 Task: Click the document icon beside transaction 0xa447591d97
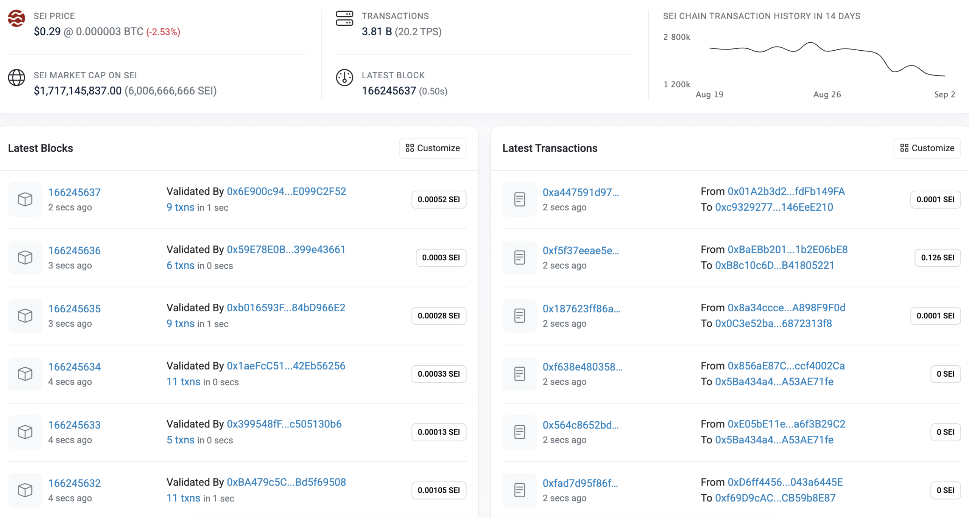pos(519,199)
